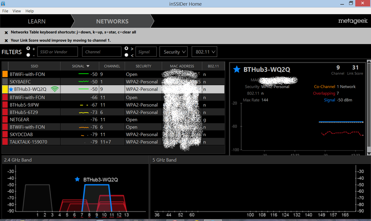This screenshot has height=221, width=371.
Task: Select the SKYDCDAB network row
Action: pos(113,135)
